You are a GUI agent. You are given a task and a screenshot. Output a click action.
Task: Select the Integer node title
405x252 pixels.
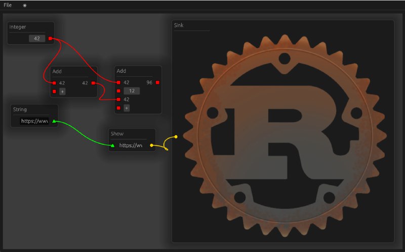(x=18, y=27)
